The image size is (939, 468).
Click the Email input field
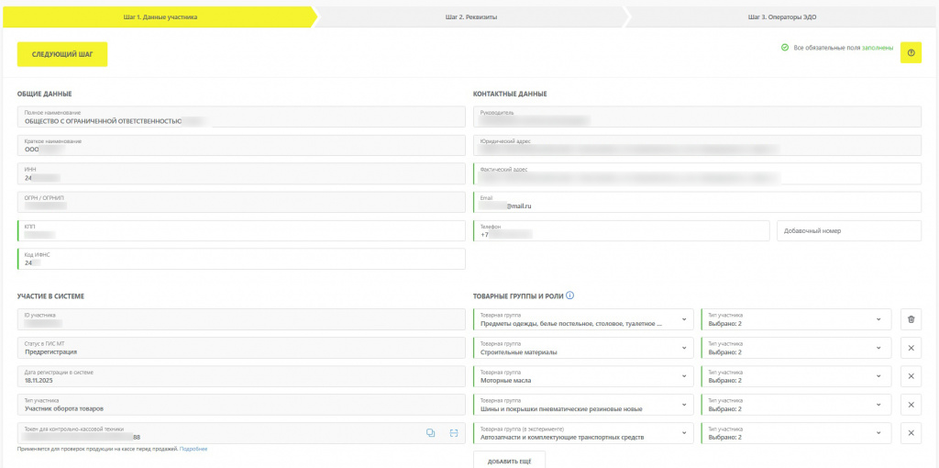(697, 202)
